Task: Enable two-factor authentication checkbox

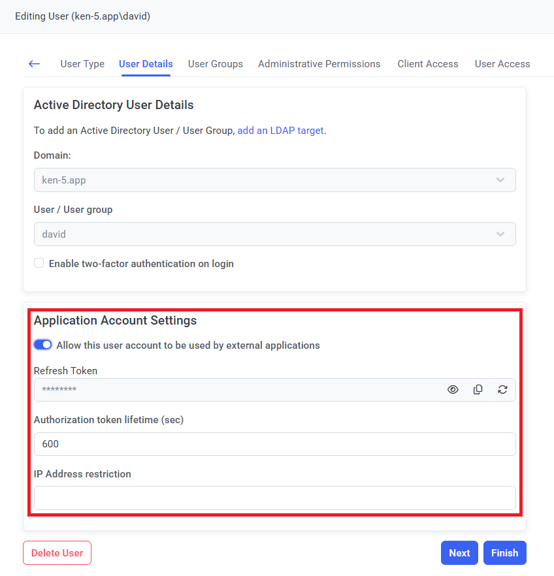Action: coord(39,264)
